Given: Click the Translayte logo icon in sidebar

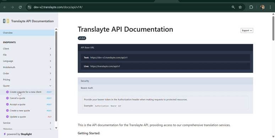Looking at the screenshot, I should [6, 21].
